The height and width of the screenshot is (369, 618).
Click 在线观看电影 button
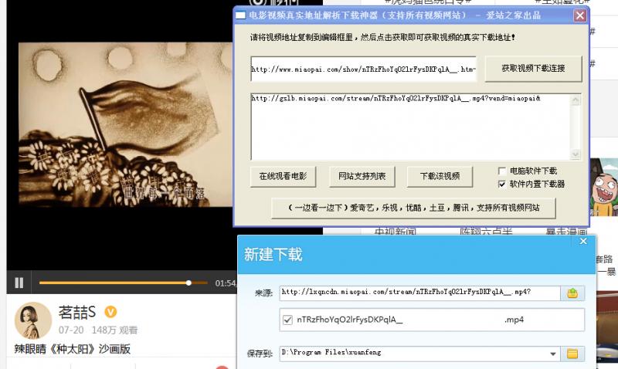tap(283, 176)
